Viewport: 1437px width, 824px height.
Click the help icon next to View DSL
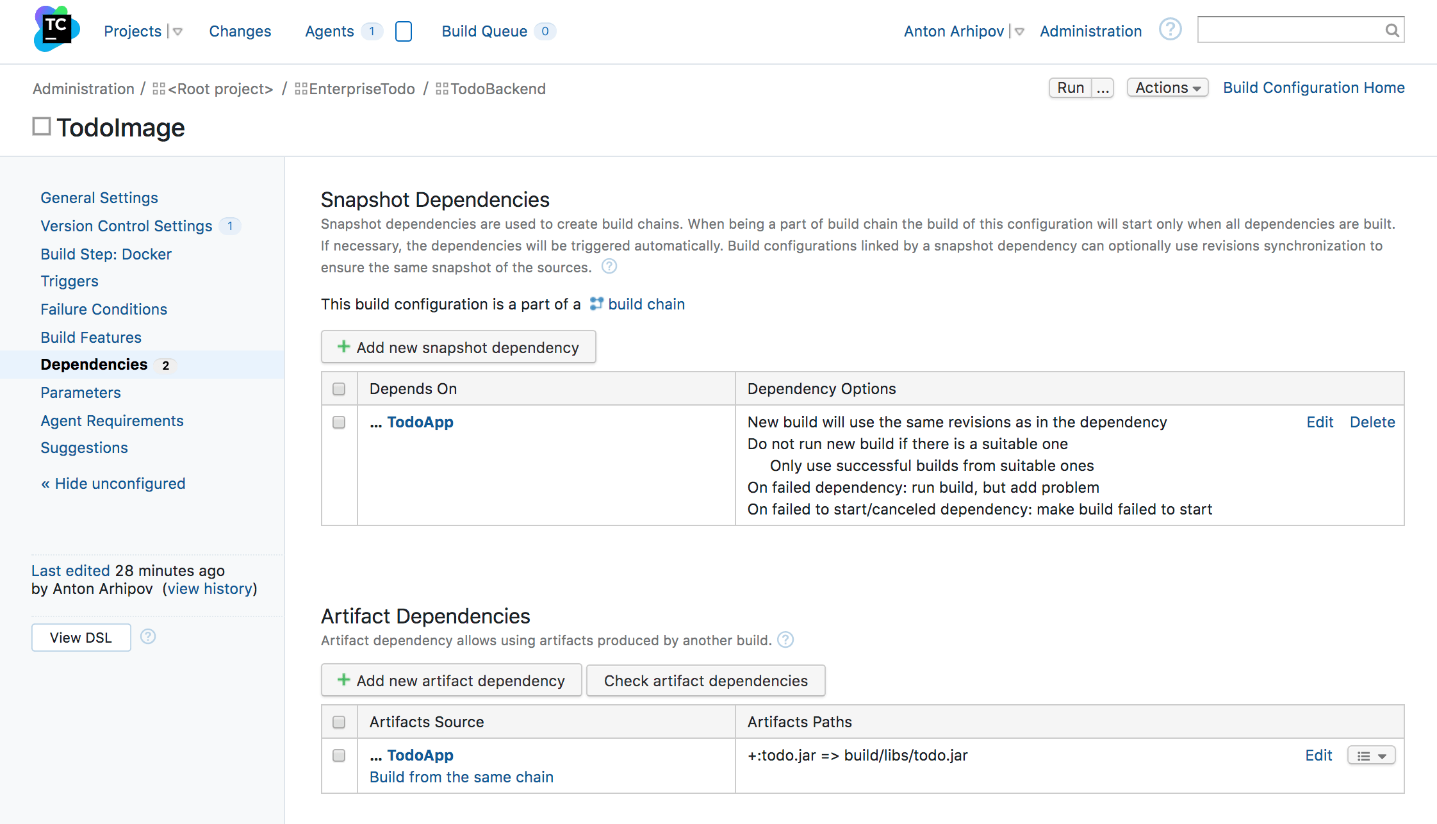point(148,636)
